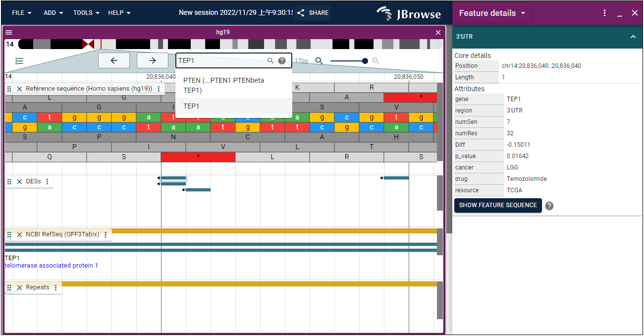
Task: Pan right with forward arrow button
Action: pyautogui.click(x=153, y=60)
